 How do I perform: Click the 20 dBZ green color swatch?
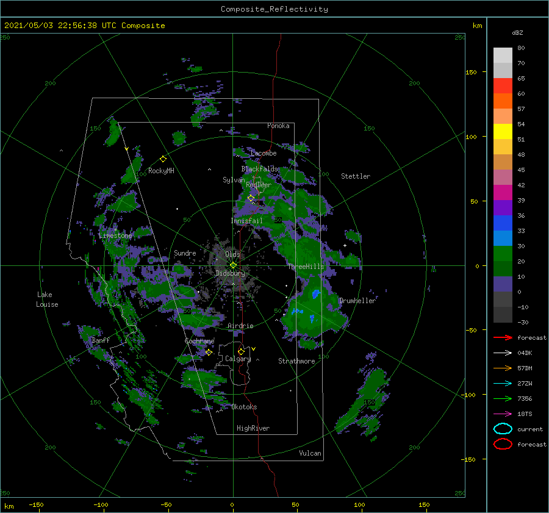(503, 268)
